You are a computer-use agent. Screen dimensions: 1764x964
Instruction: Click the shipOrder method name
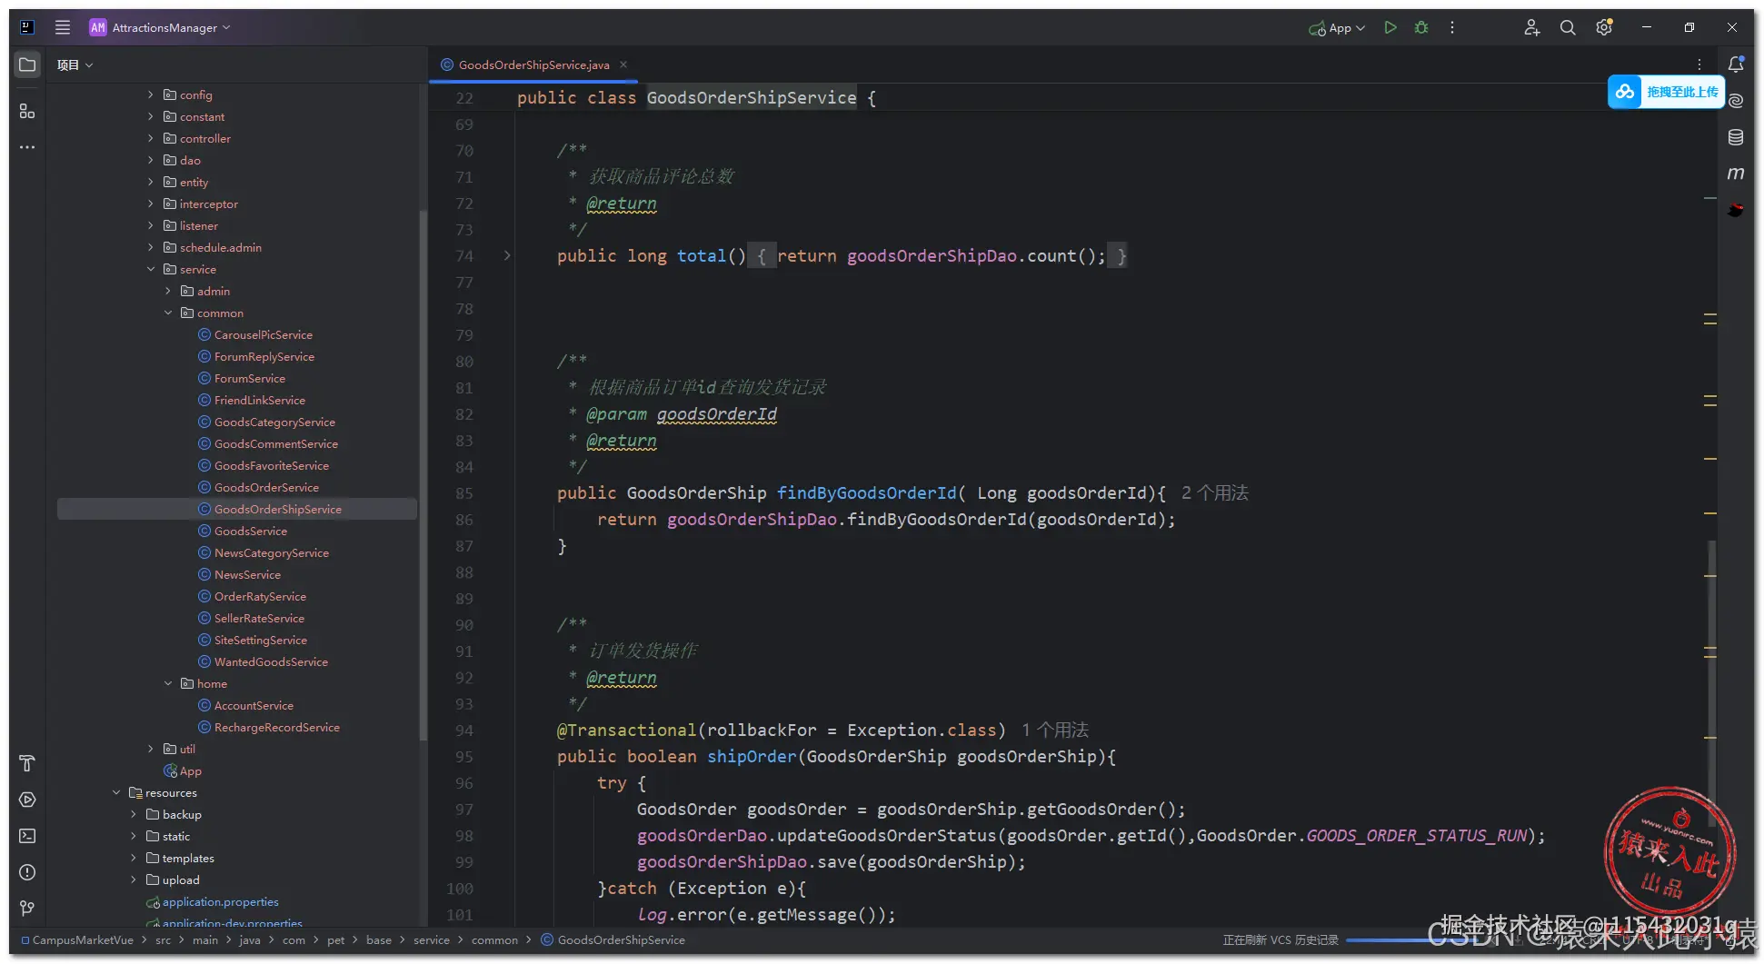(x=752, y=757)
